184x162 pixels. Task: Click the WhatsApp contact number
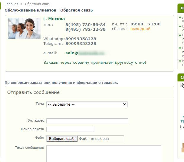(x=80, y=39)
